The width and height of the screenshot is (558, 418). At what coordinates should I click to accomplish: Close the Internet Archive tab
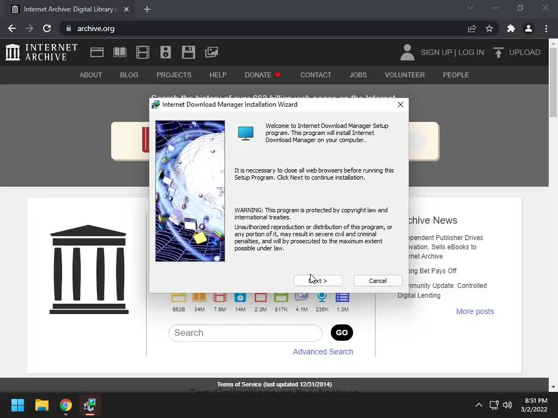tap(126, 9)
